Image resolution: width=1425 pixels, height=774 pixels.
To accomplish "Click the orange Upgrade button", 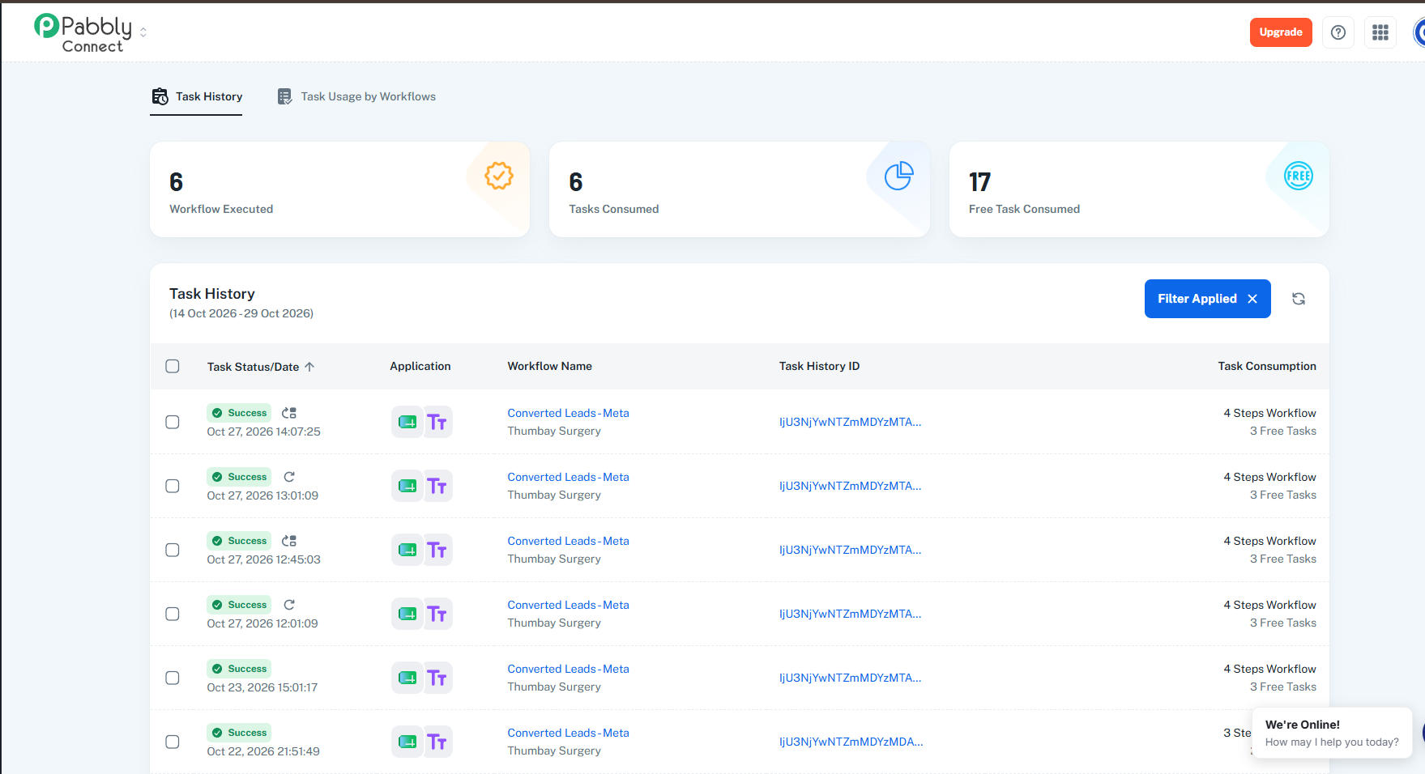I will (x=1281, y=32).
